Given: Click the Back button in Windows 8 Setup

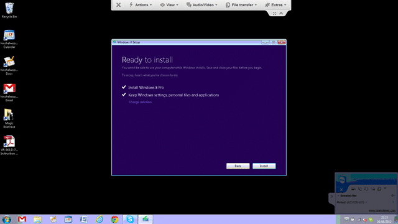Looking at the screenshot, I should (238, 166).
